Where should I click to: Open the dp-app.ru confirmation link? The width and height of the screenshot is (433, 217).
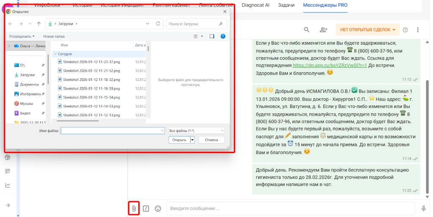pyautogui.click(x=329, y=66)
